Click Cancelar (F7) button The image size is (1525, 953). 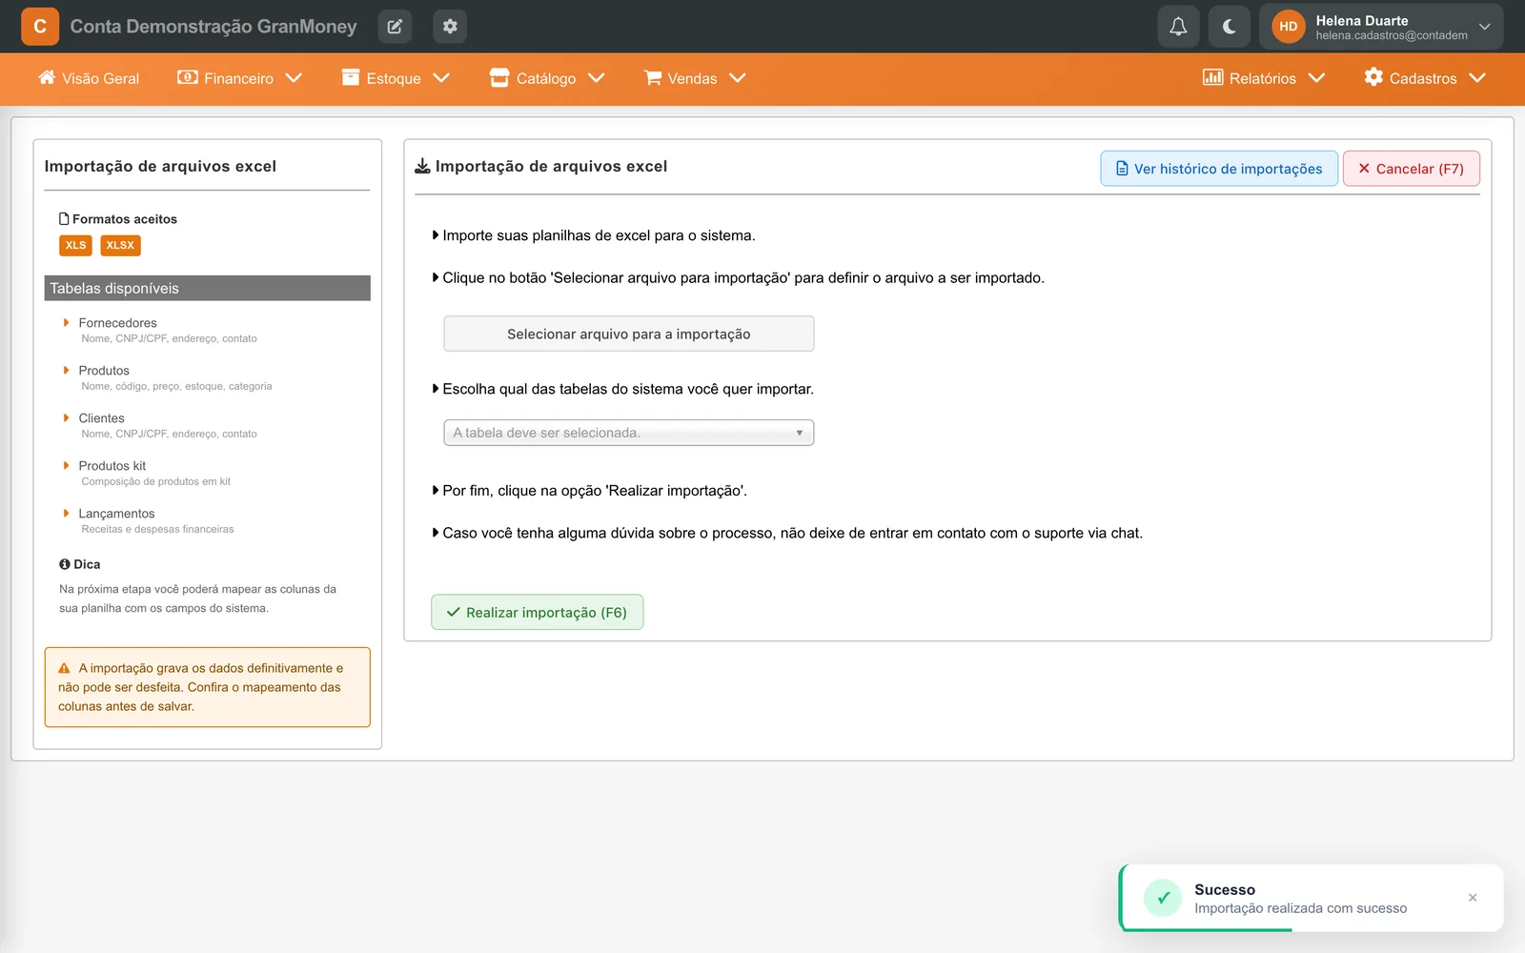coord(1412,169)
